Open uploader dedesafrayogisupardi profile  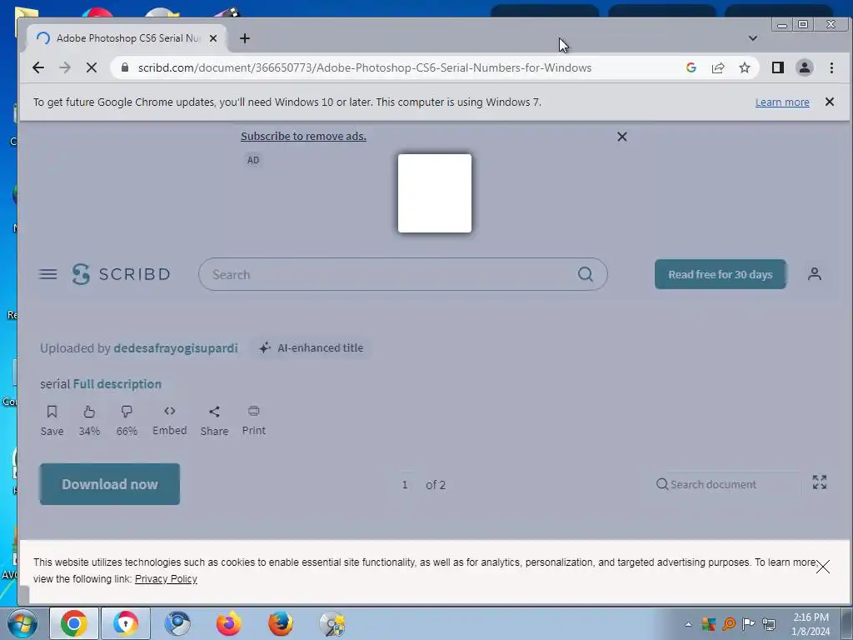pos(175,348)
